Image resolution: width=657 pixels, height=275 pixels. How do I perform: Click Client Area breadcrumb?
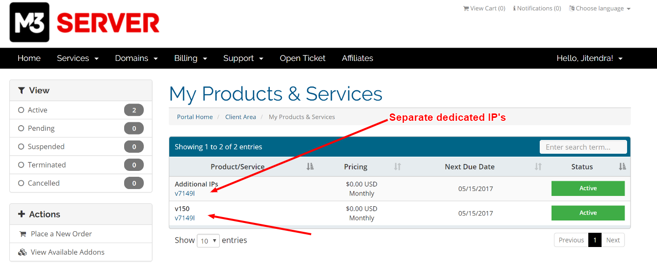click(240, 117)
